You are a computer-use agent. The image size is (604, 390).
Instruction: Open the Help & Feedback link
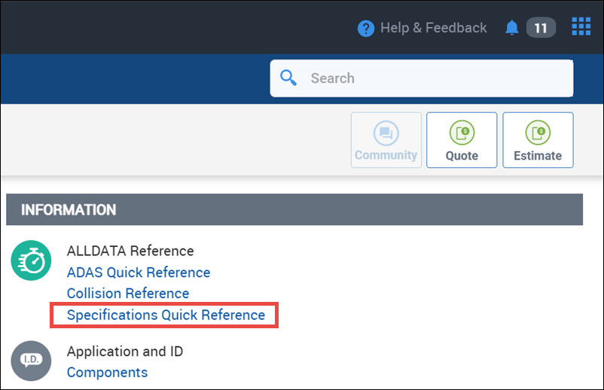point(433,28)
